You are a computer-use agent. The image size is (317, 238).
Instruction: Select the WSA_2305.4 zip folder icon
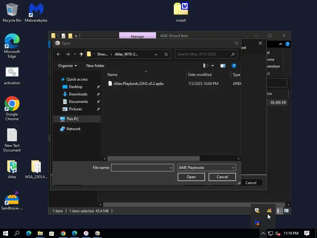click(x=36, y=170)
